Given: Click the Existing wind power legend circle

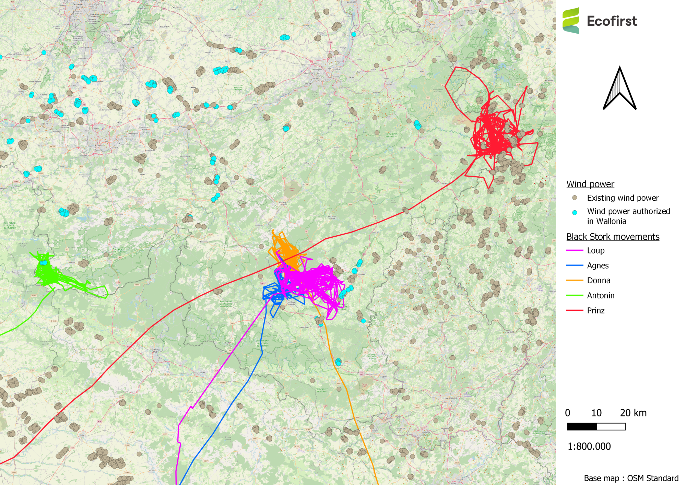Looking at the screenshot, I should coord(575,198).
